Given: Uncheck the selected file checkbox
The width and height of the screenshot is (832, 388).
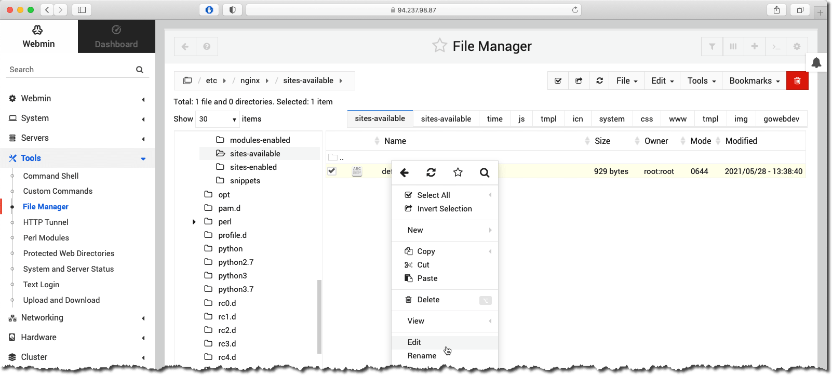Looking at the screenshot, I should pos(332,171).
